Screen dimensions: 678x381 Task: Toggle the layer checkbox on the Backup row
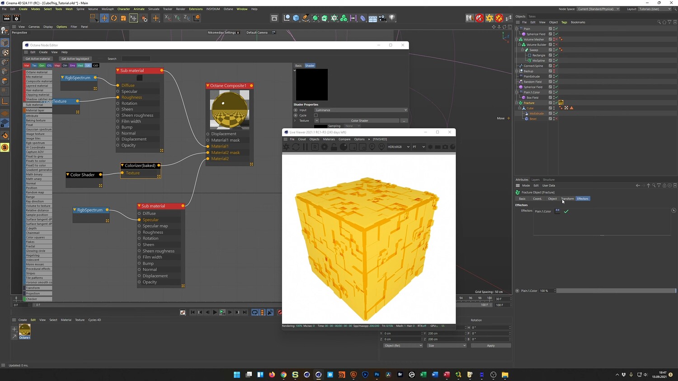(551, 71)
